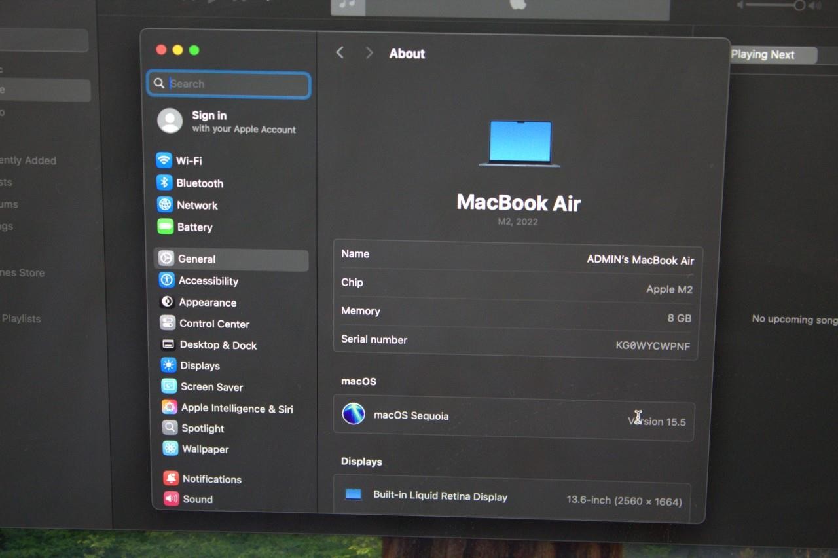Select Network in the sidebar
The height and width of the screenshot is (558, 838).
tap(197, 205)
